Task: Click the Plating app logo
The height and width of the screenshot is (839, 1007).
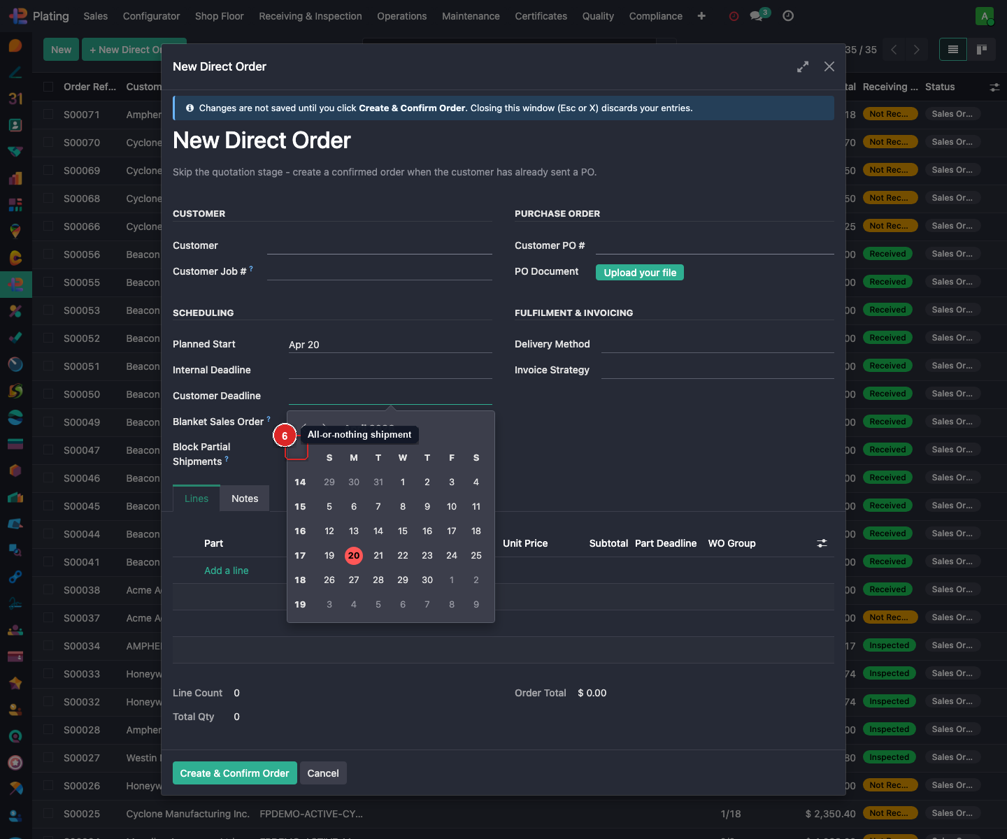Action: coord(19,16)
